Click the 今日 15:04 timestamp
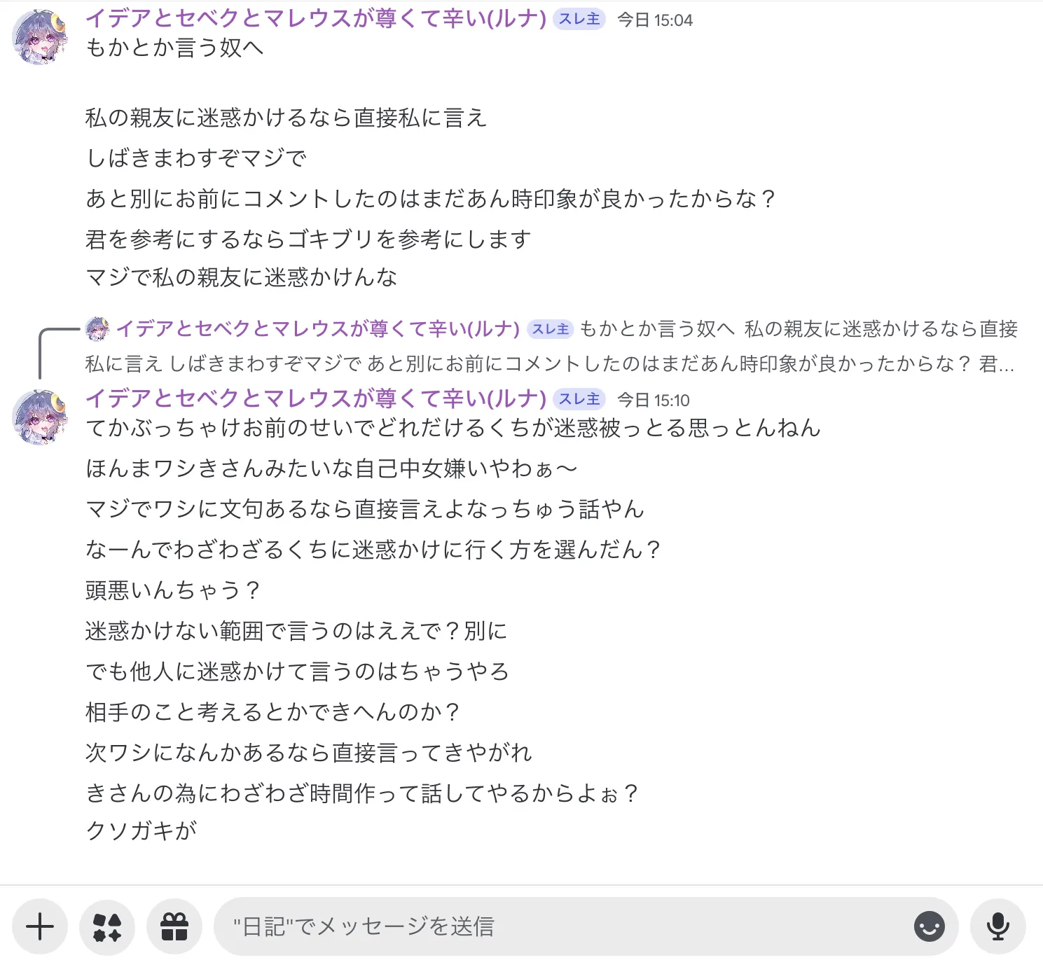1043x967 pixels. (655, 20)
